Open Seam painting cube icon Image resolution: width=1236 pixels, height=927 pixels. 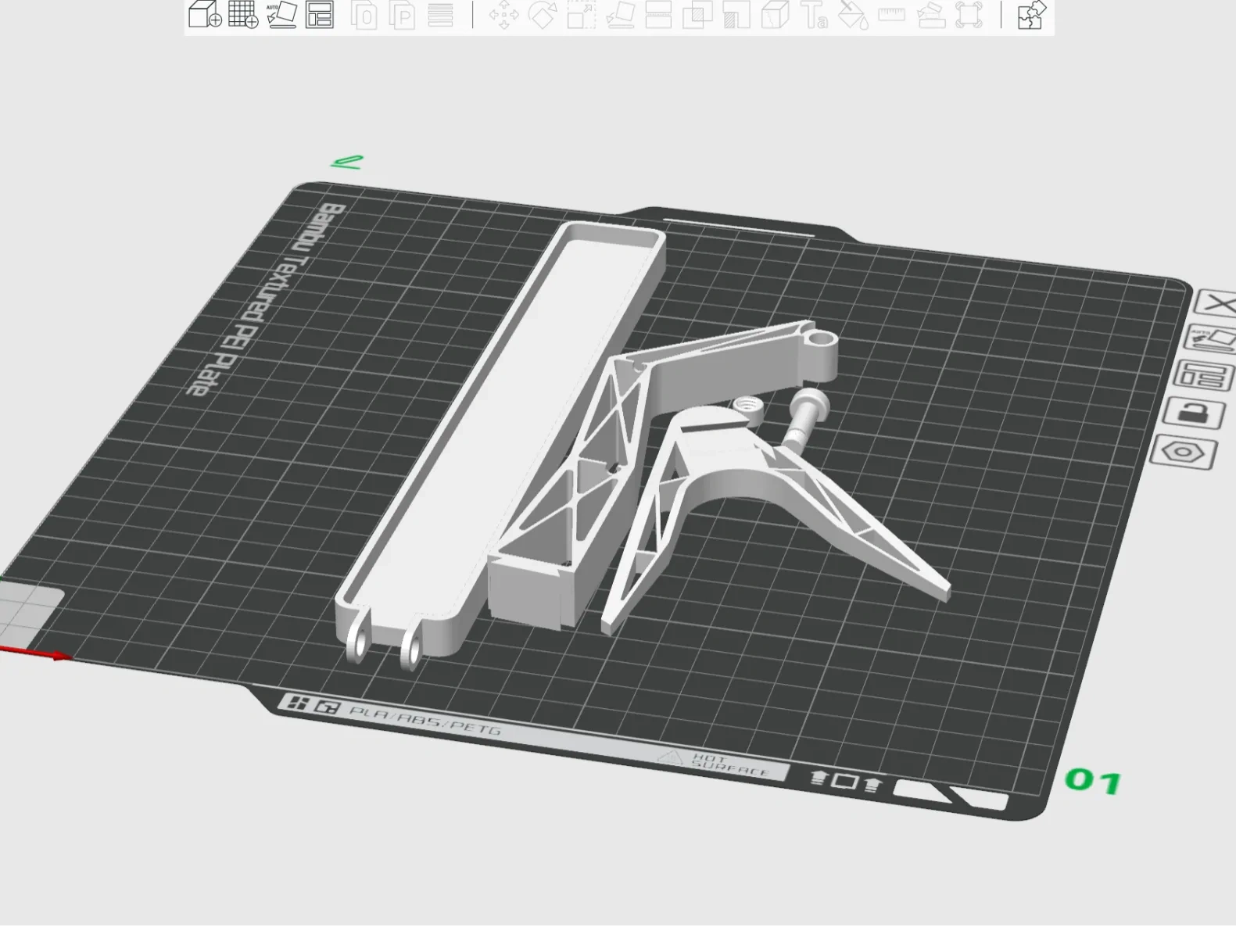(x=775, y=15)
